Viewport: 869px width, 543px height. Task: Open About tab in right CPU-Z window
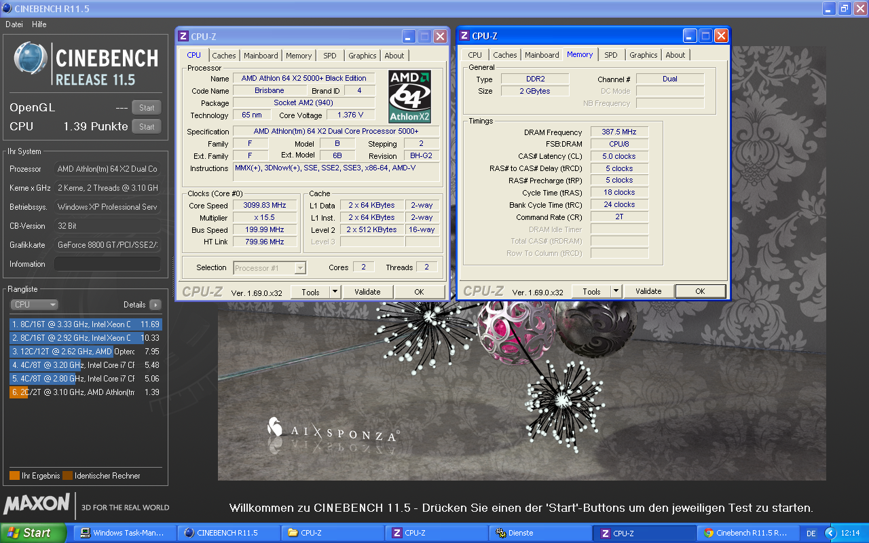[675, 55]
